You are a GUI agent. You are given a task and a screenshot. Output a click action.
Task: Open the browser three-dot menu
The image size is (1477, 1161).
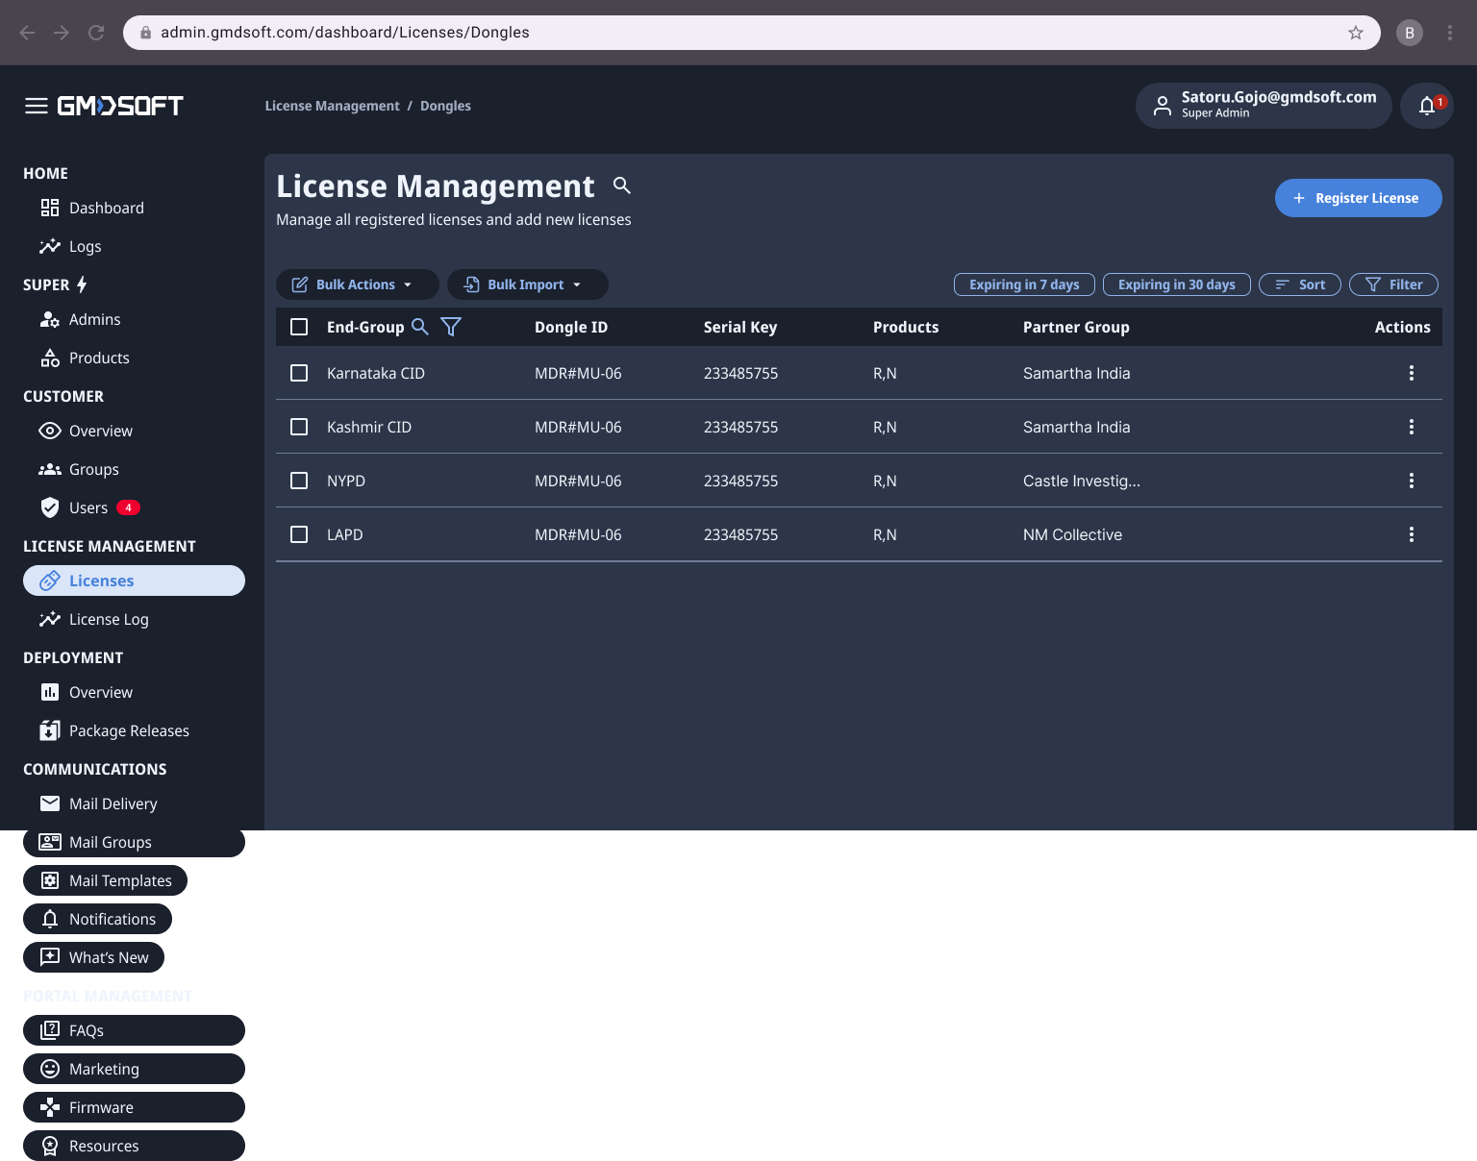(x=1450, y=33)
